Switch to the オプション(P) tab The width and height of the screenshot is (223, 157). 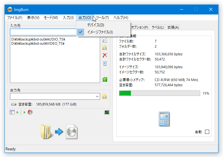click(140, 27)
